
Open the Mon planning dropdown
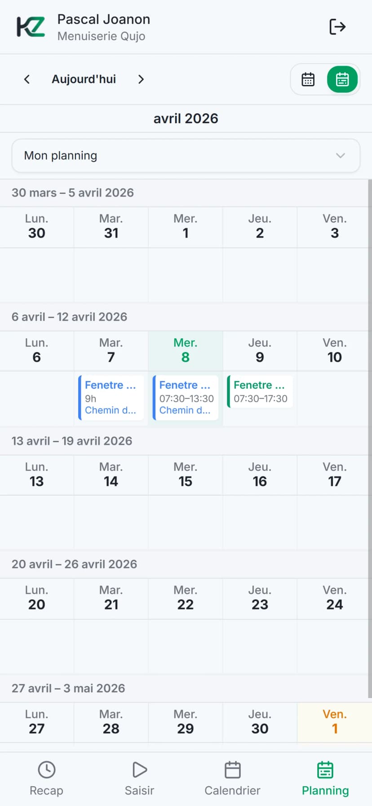click(x=186, y=156)
